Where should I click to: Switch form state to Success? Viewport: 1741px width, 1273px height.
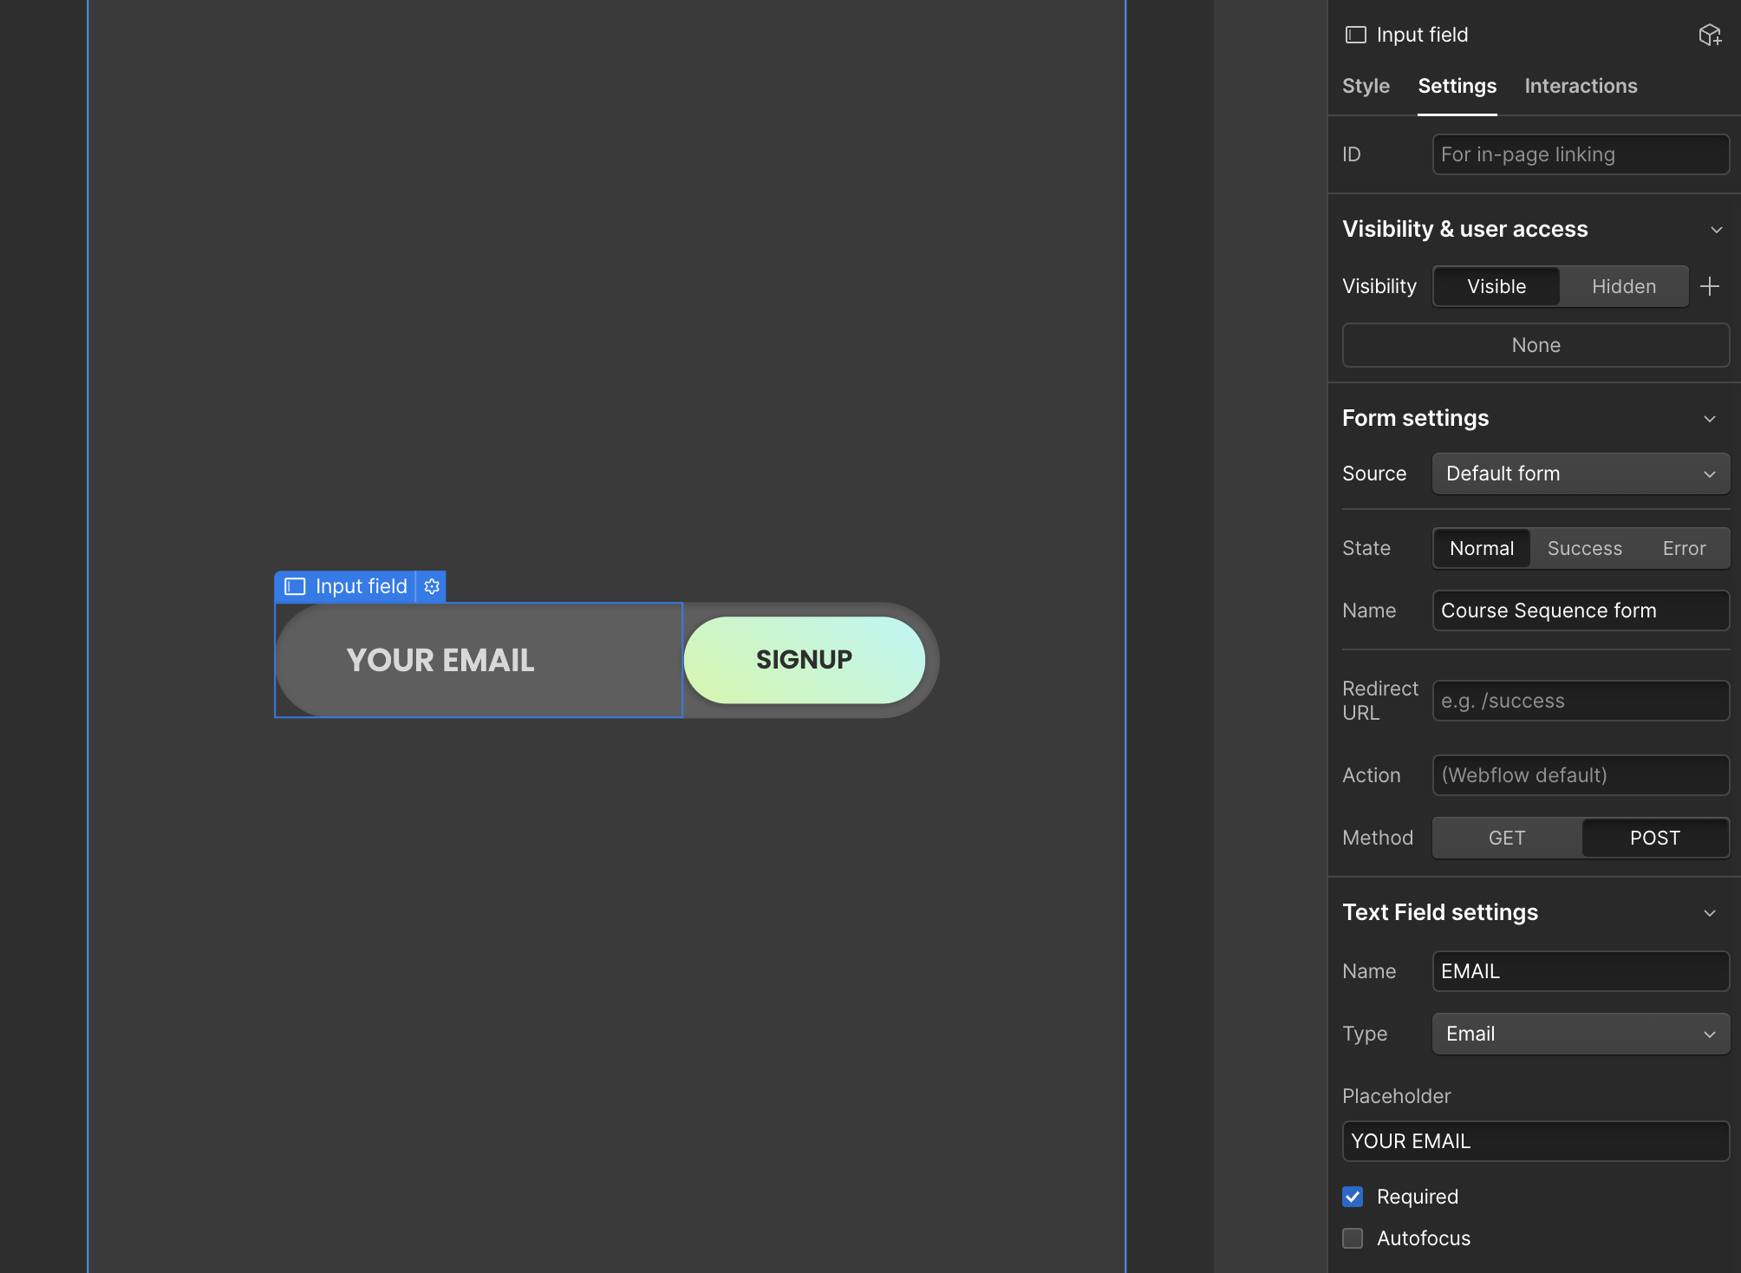coord(1584,548)
